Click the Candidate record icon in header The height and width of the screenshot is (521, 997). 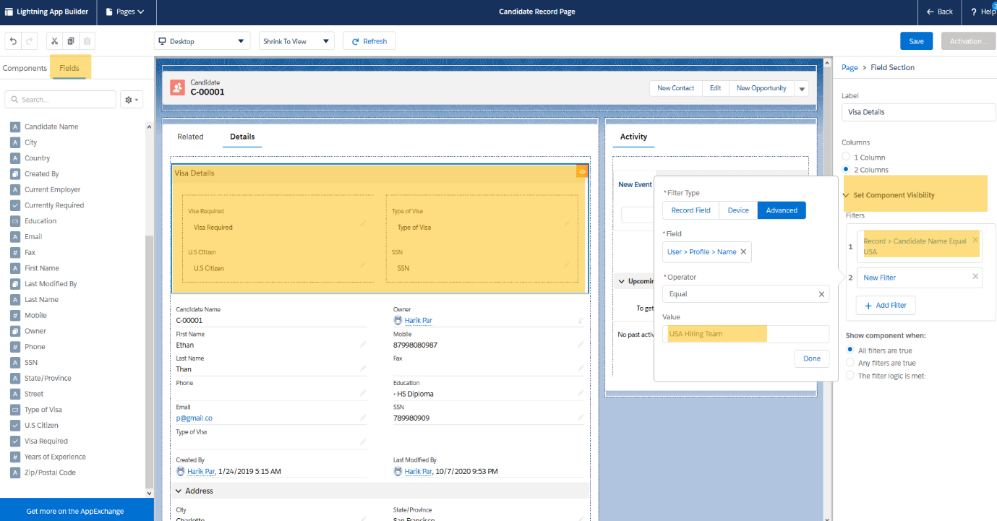click(177, 87)
